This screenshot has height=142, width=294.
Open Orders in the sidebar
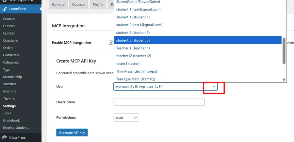coord(8,48)
